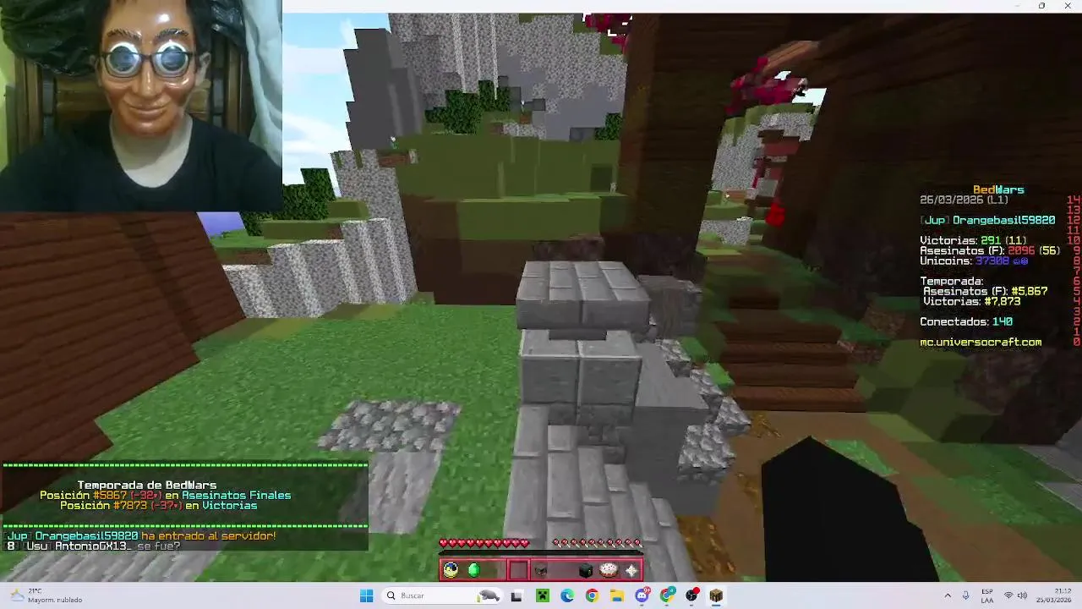Expand the hidden system tray icons chevron

(x=947, y=595)
